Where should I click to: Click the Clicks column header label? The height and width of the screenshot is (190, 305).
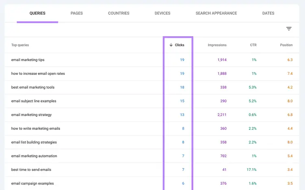pos(179,45)
